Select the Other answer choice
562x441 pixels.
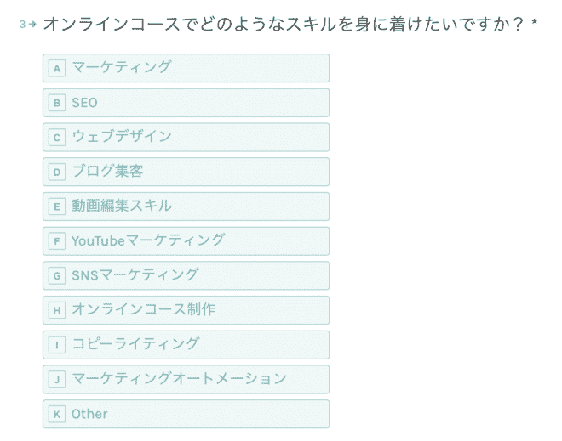[x=186, y=414]
